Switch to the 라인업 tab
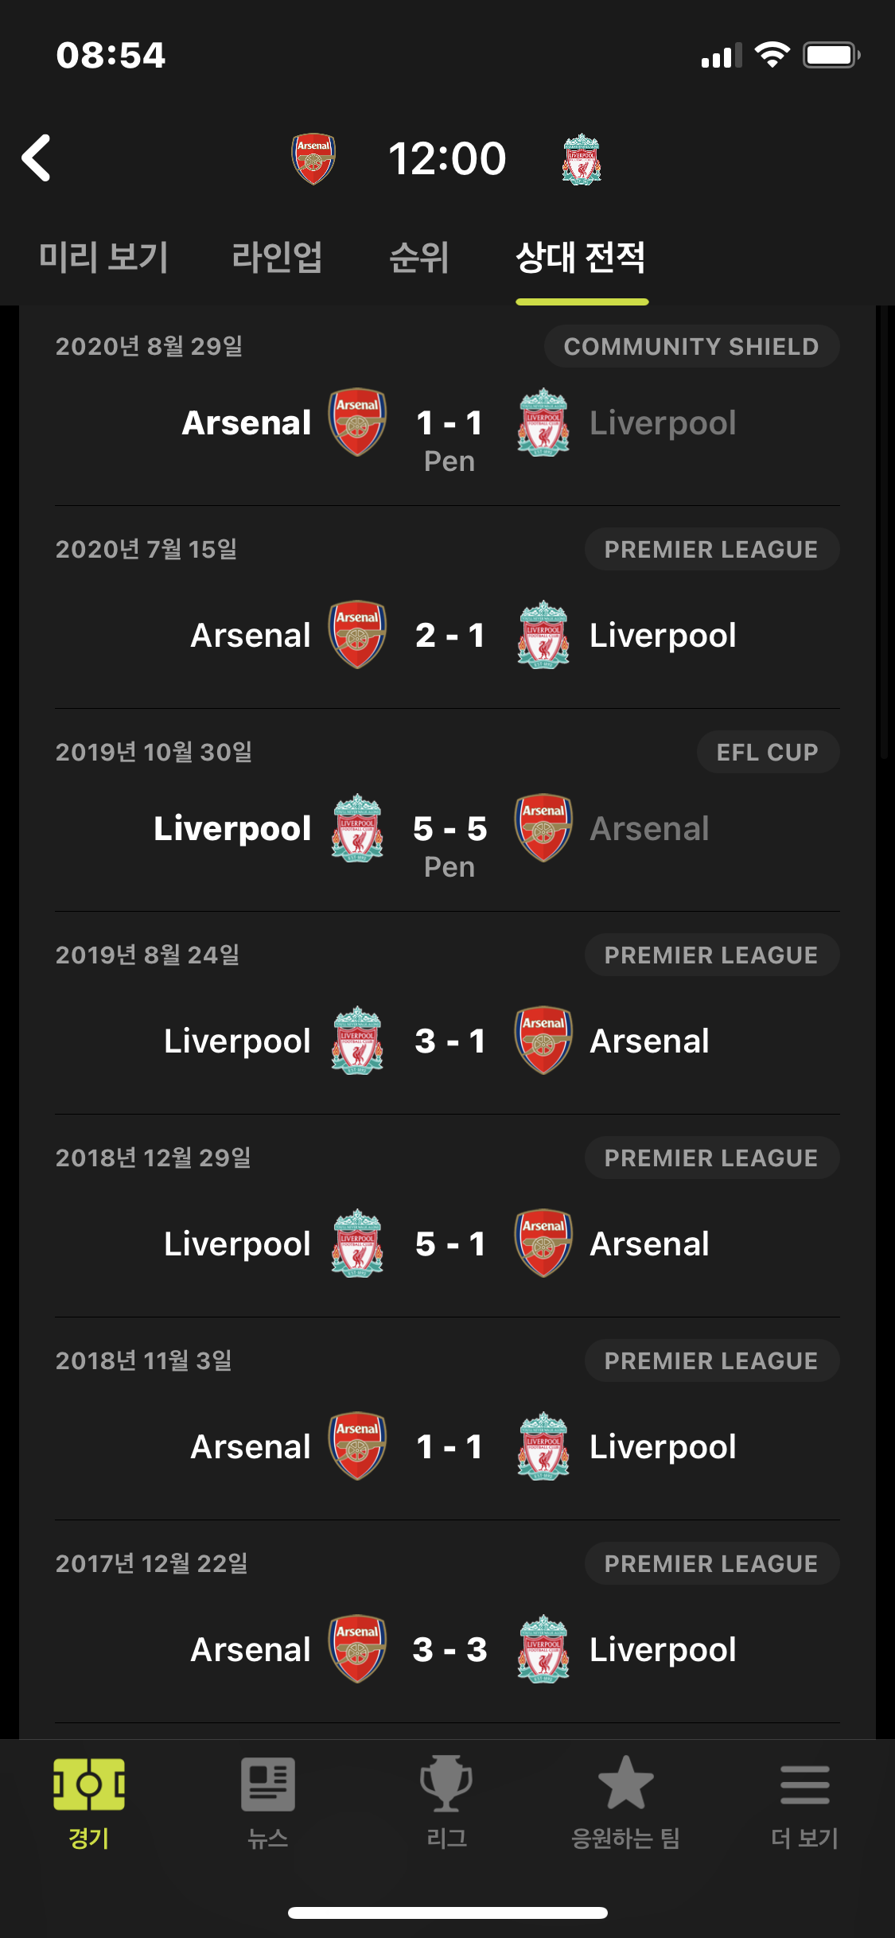The width and height of the screenshot is (895, 1938). 277,258
